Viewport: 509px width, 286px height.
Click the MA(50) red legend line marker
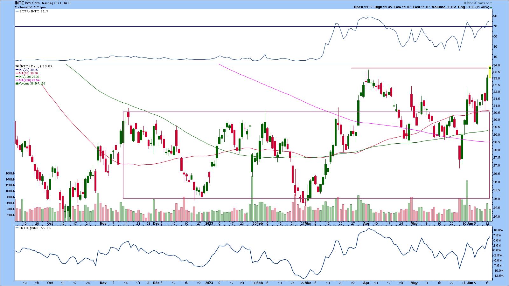16,73
